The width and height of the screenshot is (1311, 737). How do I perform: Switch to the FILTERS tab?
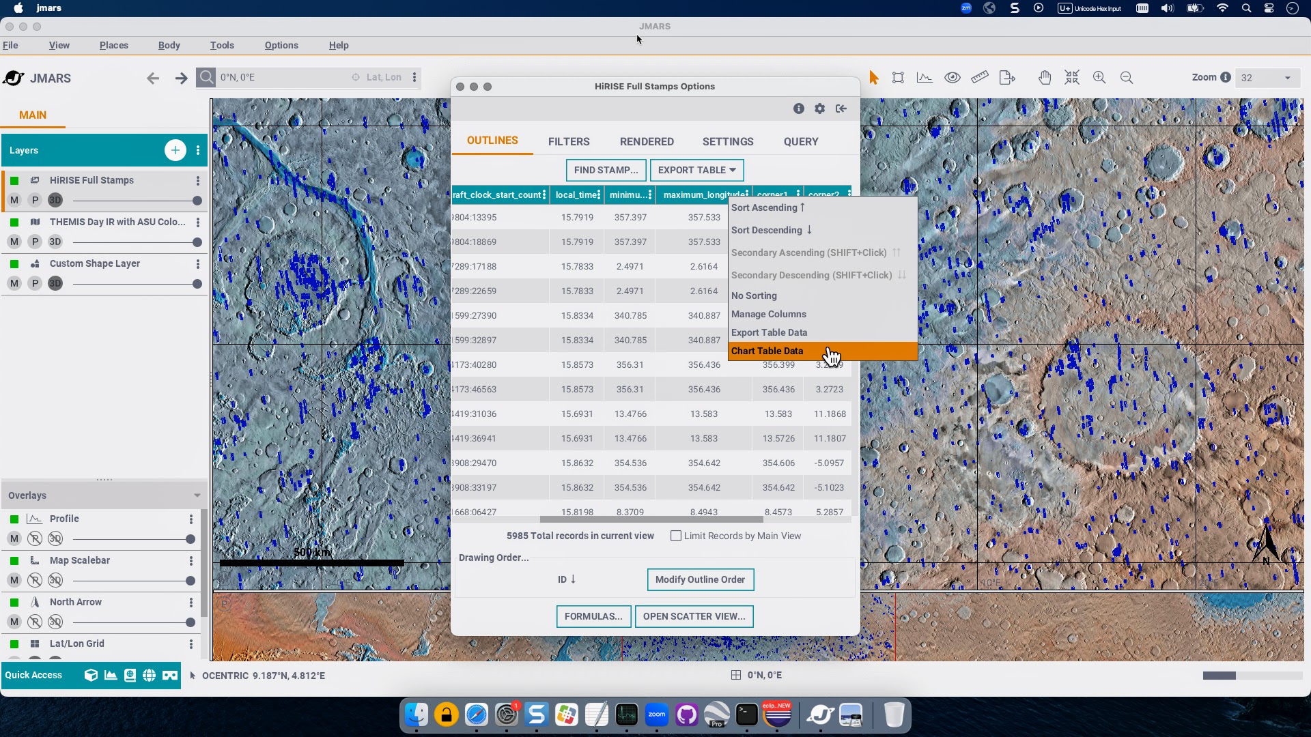tap(569, 142)
